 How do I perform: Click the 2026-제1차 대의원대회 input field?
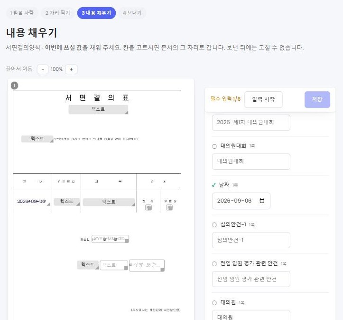[x=251, y=122]
